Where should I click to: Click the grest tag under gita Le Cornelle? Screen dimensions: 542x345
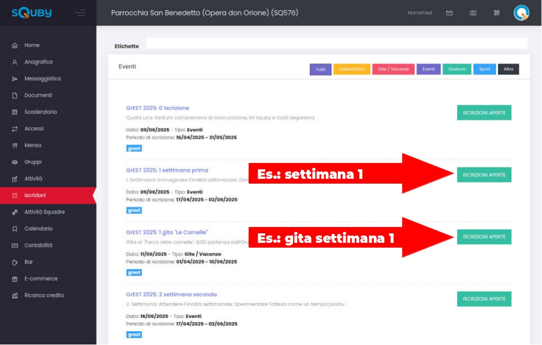pos(134,273)
